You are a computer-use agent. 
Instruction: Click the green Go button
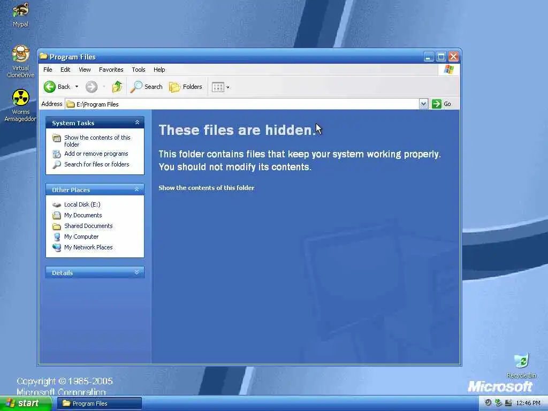442,104
